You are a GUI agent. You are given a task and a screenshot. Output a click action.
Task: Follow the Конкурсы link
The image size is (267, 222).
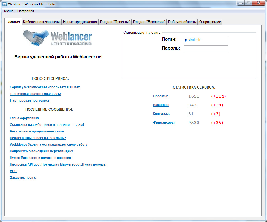tap(161, 114)
